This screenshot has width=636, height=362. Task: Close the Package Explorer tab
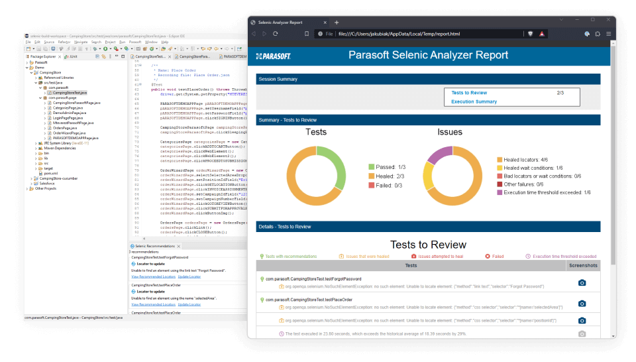click(60, 57)
